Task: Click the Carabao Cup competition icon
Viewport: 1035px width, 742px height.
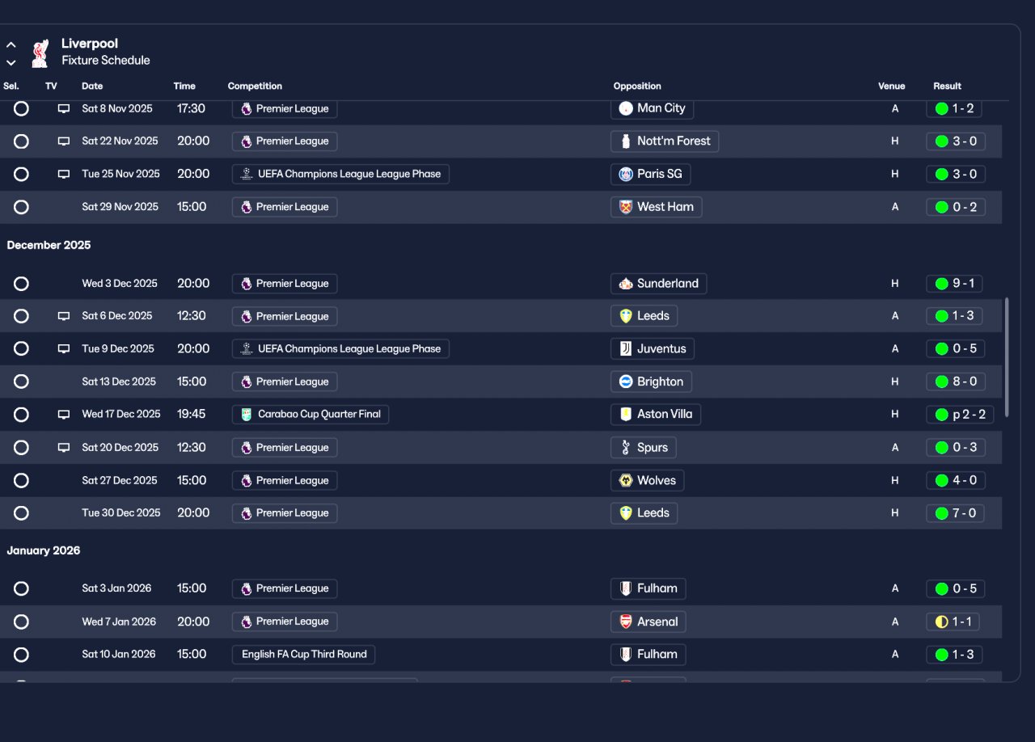Action: point(247,415)
